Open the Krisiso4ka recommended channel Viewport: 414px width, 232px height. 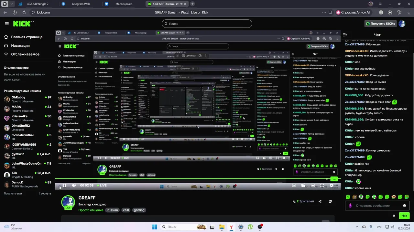click(27, 118)
